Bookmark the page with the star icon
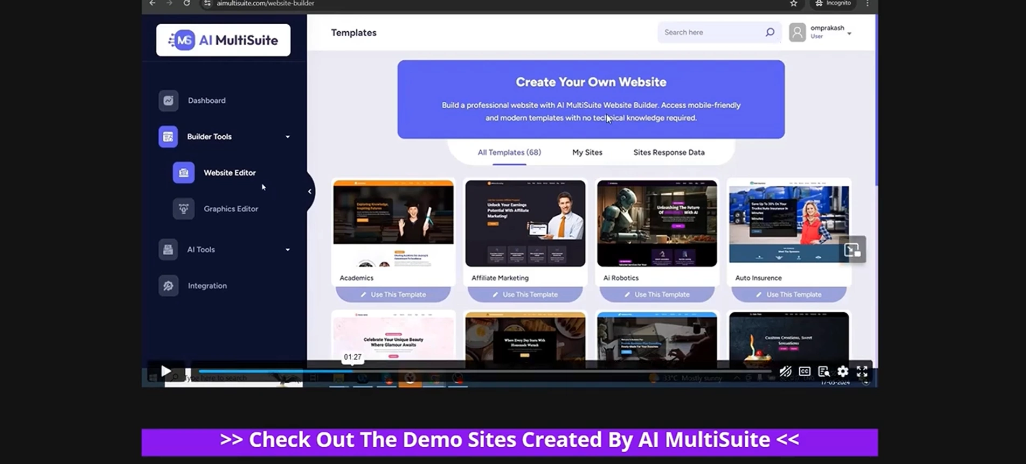Image resolution: width=1026 pixels, height=464 pixels. click(793, 3)
